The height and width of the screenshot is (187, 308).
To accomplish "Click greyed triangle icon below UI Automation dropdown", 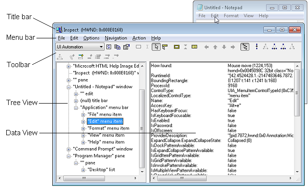I will pyautogui.click(x=59, y=57).
